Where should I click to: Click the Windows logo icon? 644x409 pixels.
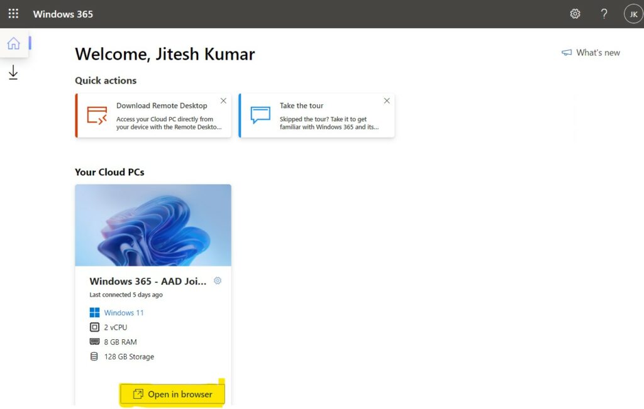tap(94, 313)
